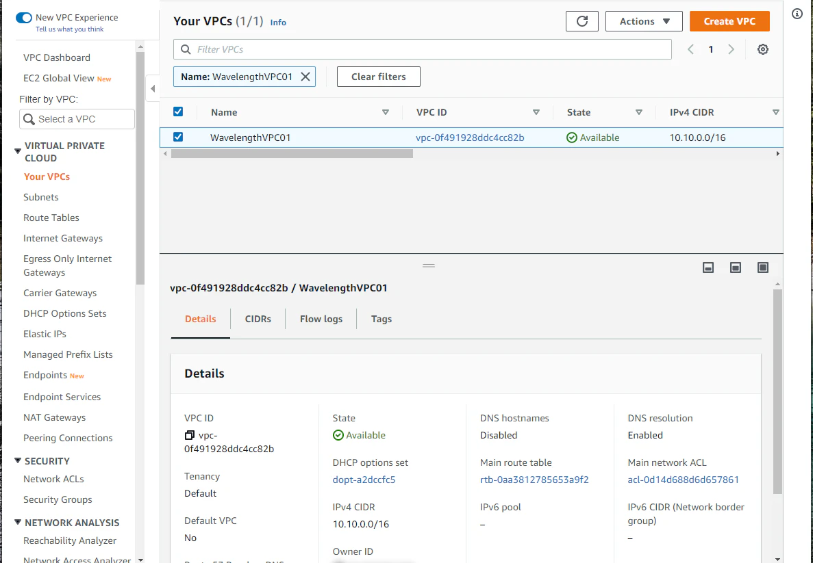
Task: Toggle New VPC Experience switch
Action: pyautogui.click(x=24, y=18)
